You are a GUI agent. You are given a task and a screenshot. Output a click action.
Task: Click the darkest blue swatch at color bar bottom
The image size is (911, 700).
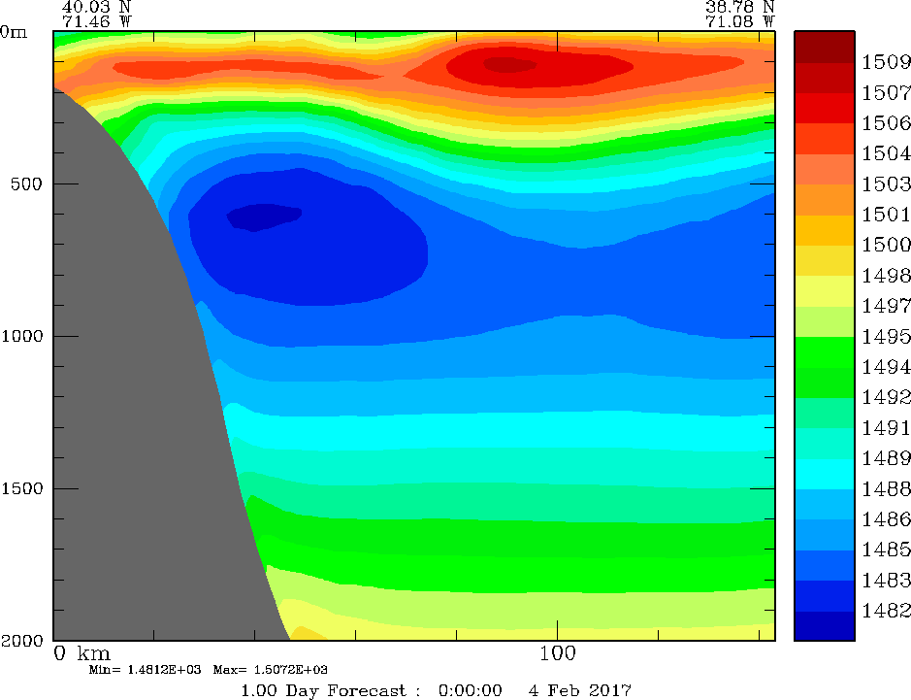tap(824, 626)
